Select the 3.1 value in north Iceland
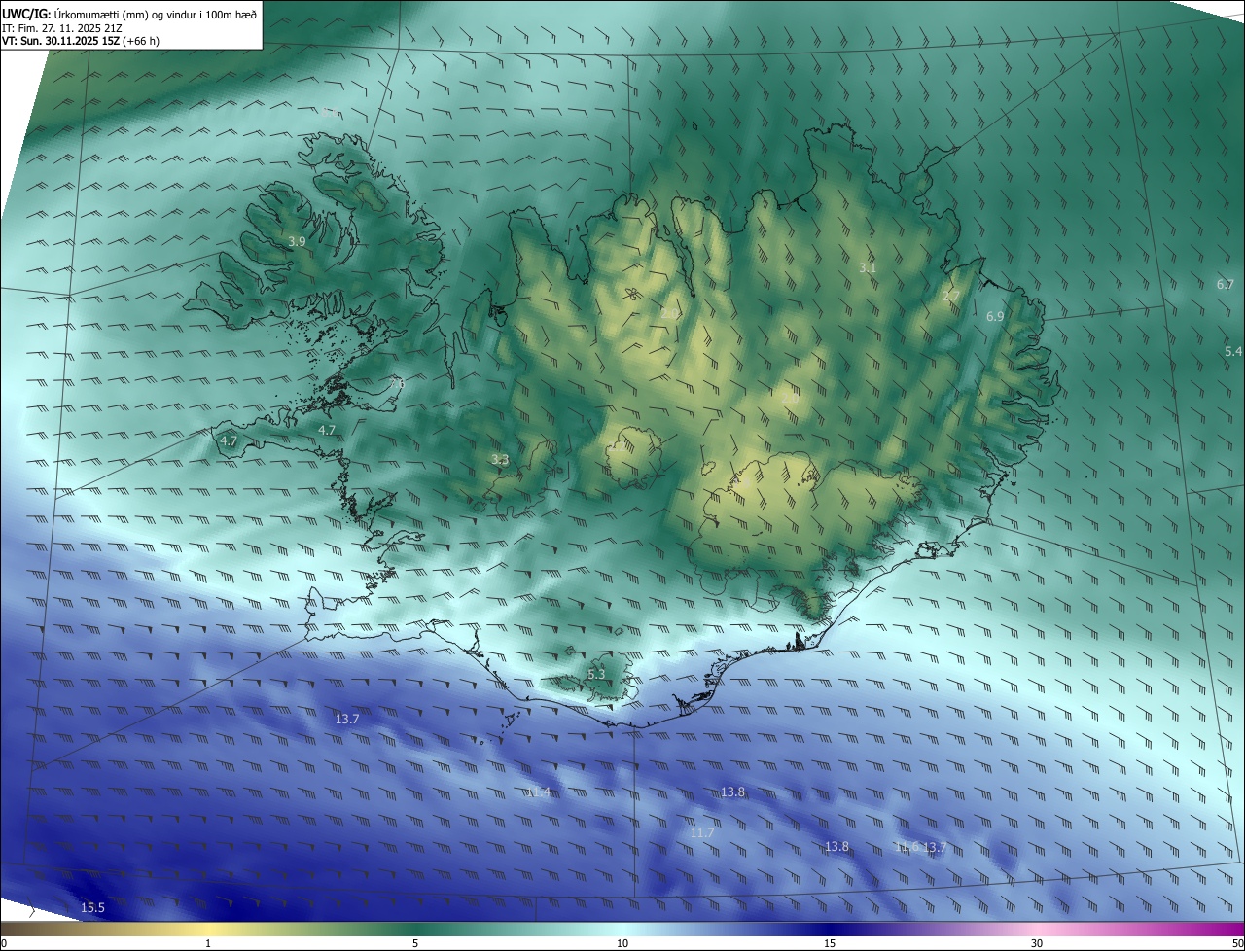1245x951 pixels. pos(868,267)
